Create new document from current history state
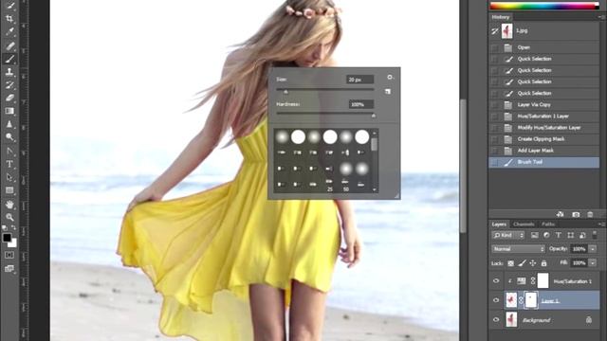The height and width of the screenshot is (341, 607). click(x=561, y=214)
